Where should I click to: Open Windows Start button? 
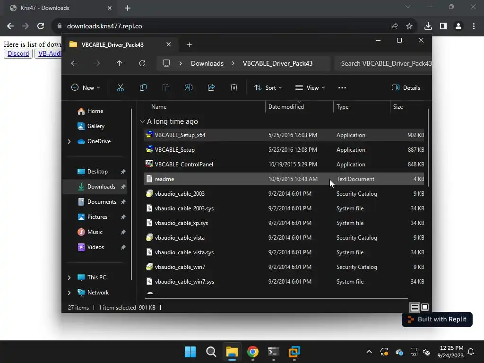click(190, 352)
